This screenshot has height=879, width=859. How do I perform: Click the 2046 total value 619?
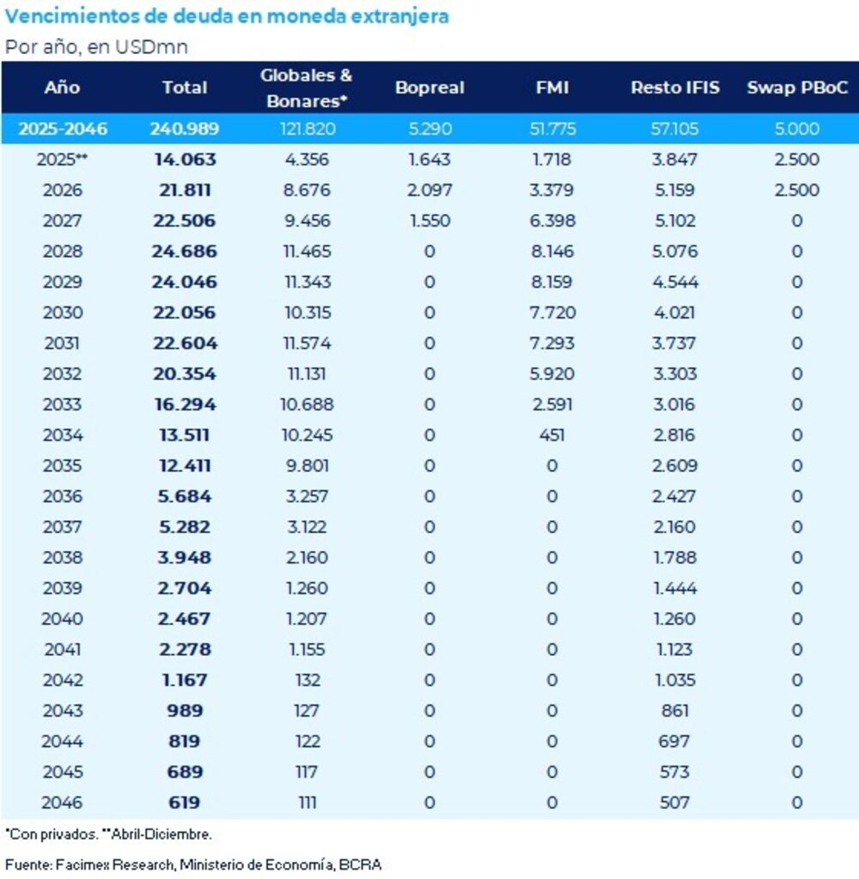(x=185, y=803)
